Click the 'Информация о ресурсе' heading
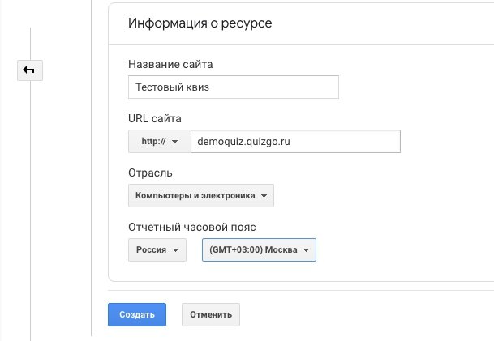The height and width of the screenshot is (341, 494). click(200, 23)
